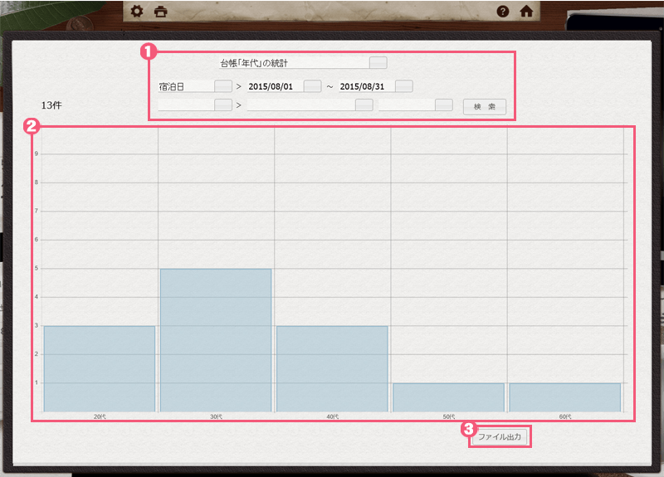Screen dimensions: 664x477
Task: Open the middle dropdown in second filter row
Action: click(364, 105)
